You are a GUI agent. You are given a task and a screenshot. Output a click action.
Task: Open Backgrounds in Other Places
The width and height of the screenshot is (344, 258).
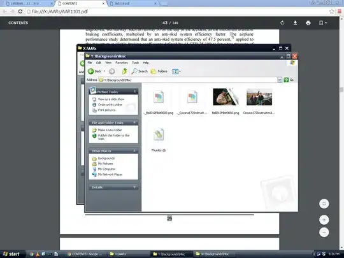click(x=106, y=158)
